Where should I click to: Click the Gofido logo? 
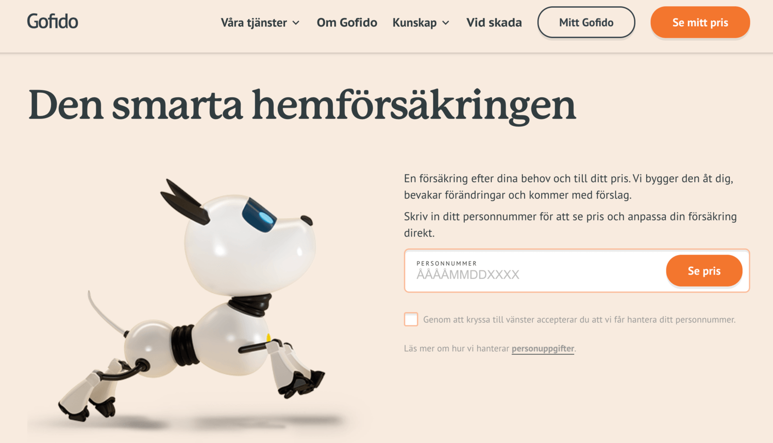(x=53, y=22)
